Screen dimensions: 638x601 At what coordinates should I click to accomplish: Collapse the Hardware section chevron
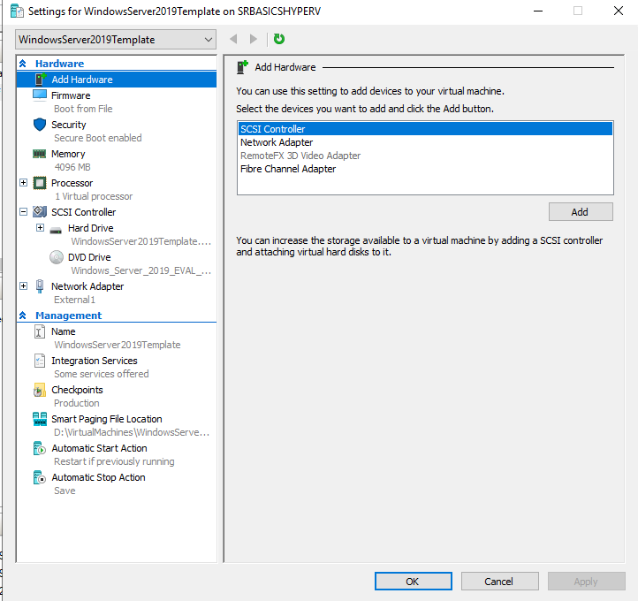click(x=23, y=64)
